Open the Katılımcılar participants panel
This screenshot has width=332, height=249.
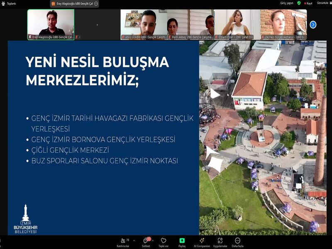click(122, 241)
